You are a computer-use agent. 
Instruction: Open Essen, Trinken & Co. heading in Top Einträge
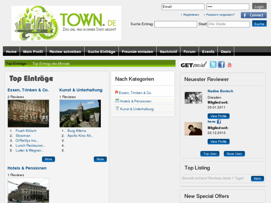(x=28, y=90)
